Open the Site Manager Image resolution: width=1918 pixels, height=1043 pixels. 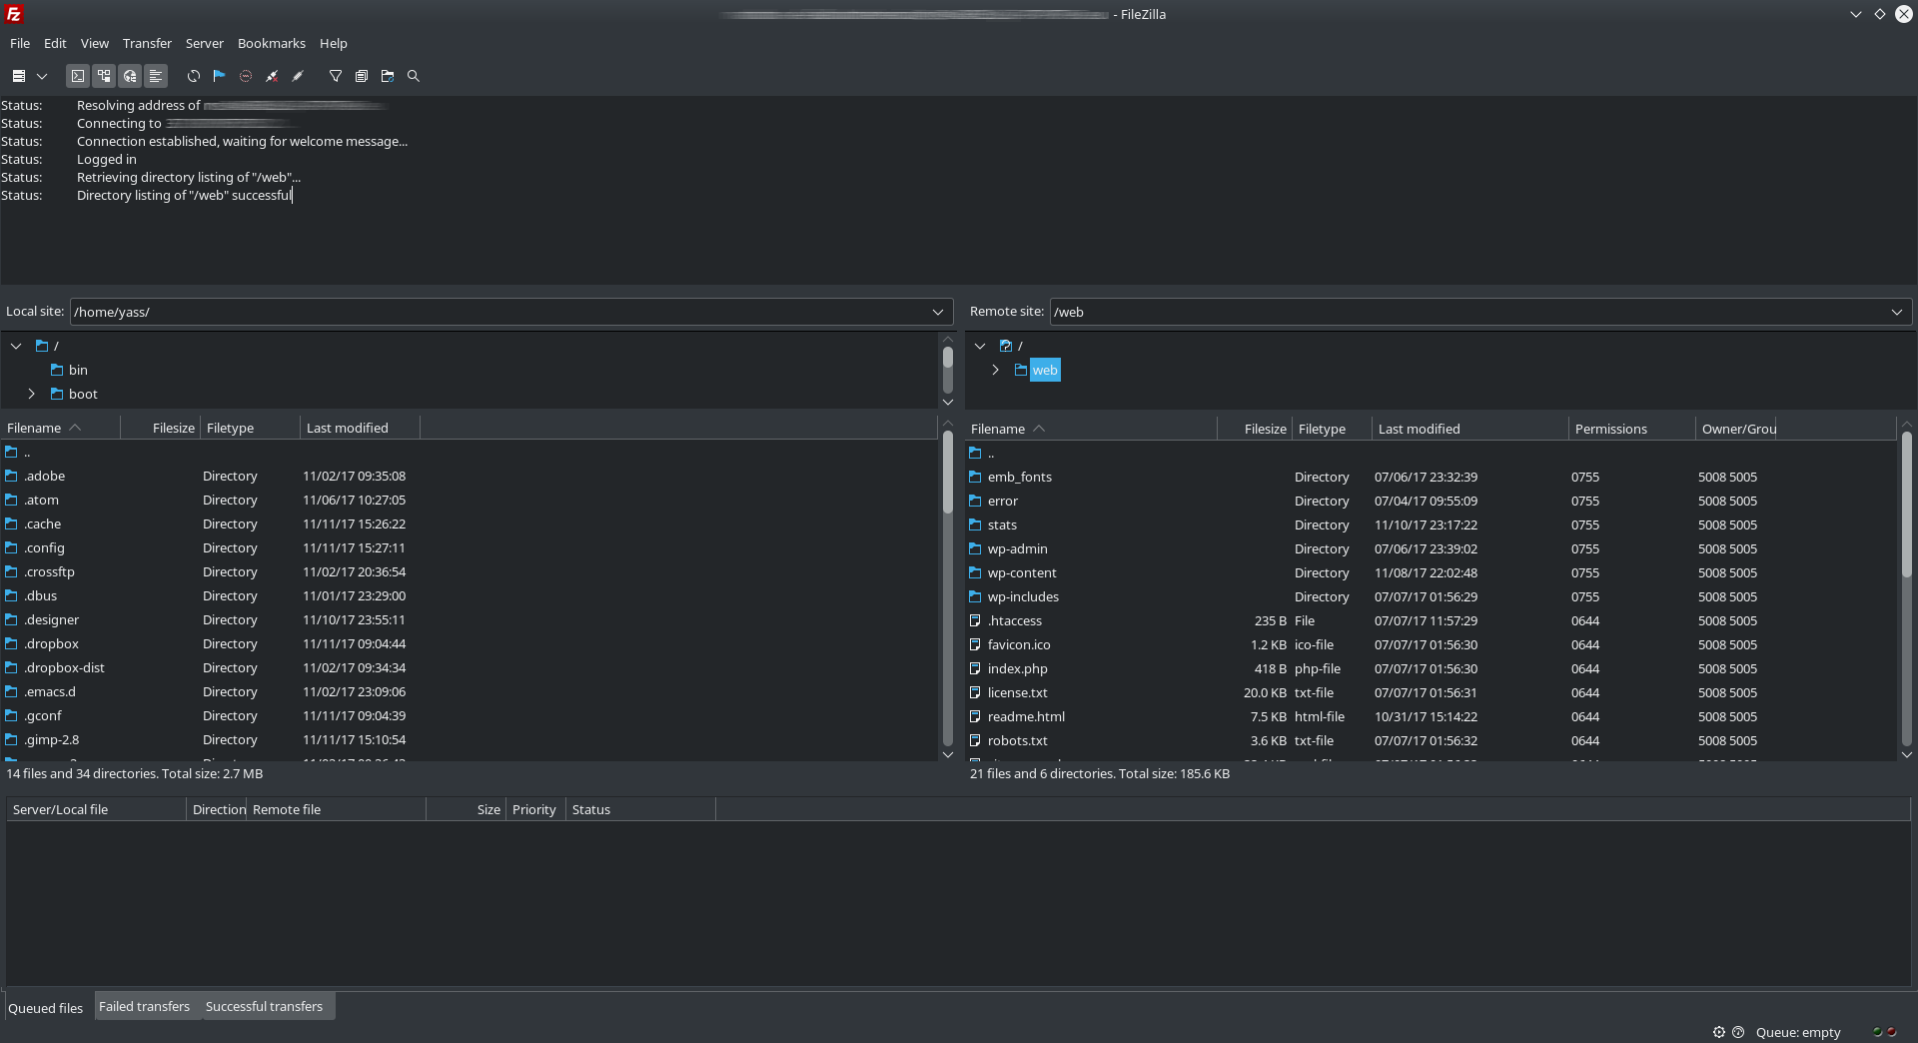pyautogui.click(x=18, y=76)
